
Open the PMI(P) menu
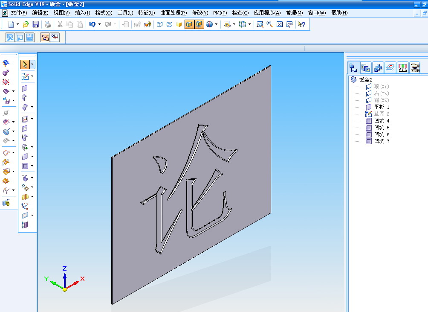(220, 13)
